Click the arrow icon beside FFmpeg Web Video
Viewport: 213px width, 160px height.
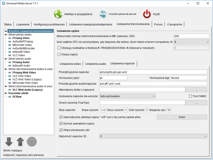(x=10, y=73)
